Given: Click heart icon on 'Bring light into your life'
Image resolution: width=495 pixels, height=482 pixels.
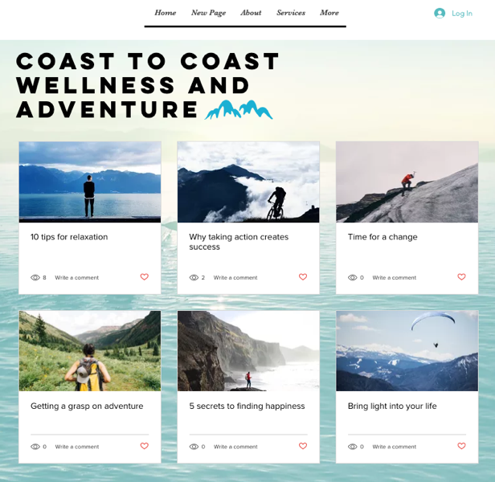Looking at the screenshot, I should click(461, 446).
